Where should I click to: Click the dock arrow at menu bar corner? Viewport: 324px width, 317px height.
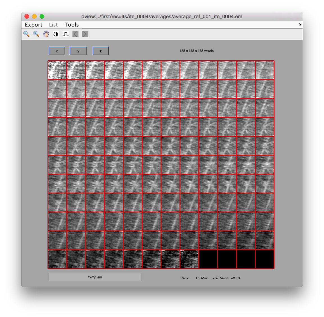pos(300,25)
